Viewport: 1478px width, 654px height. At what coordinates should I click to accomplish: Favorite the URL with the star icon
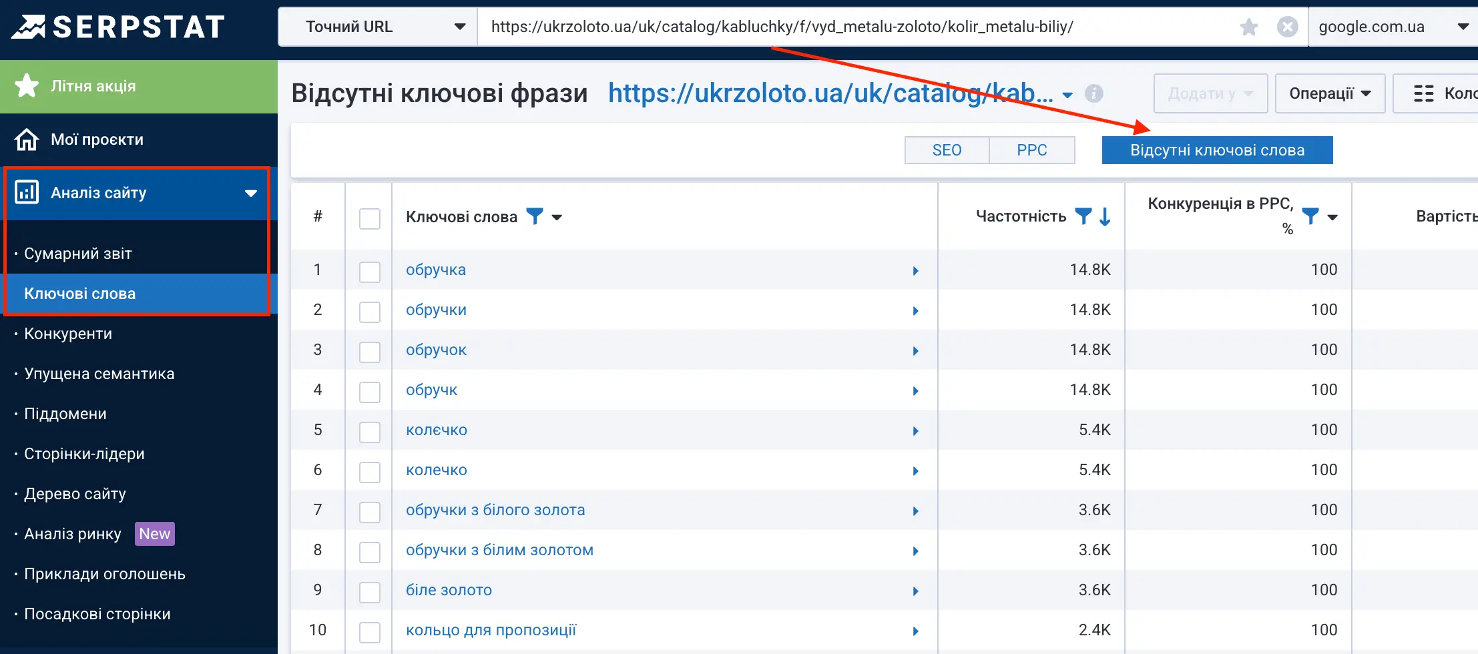click(x=1249, y=27)
